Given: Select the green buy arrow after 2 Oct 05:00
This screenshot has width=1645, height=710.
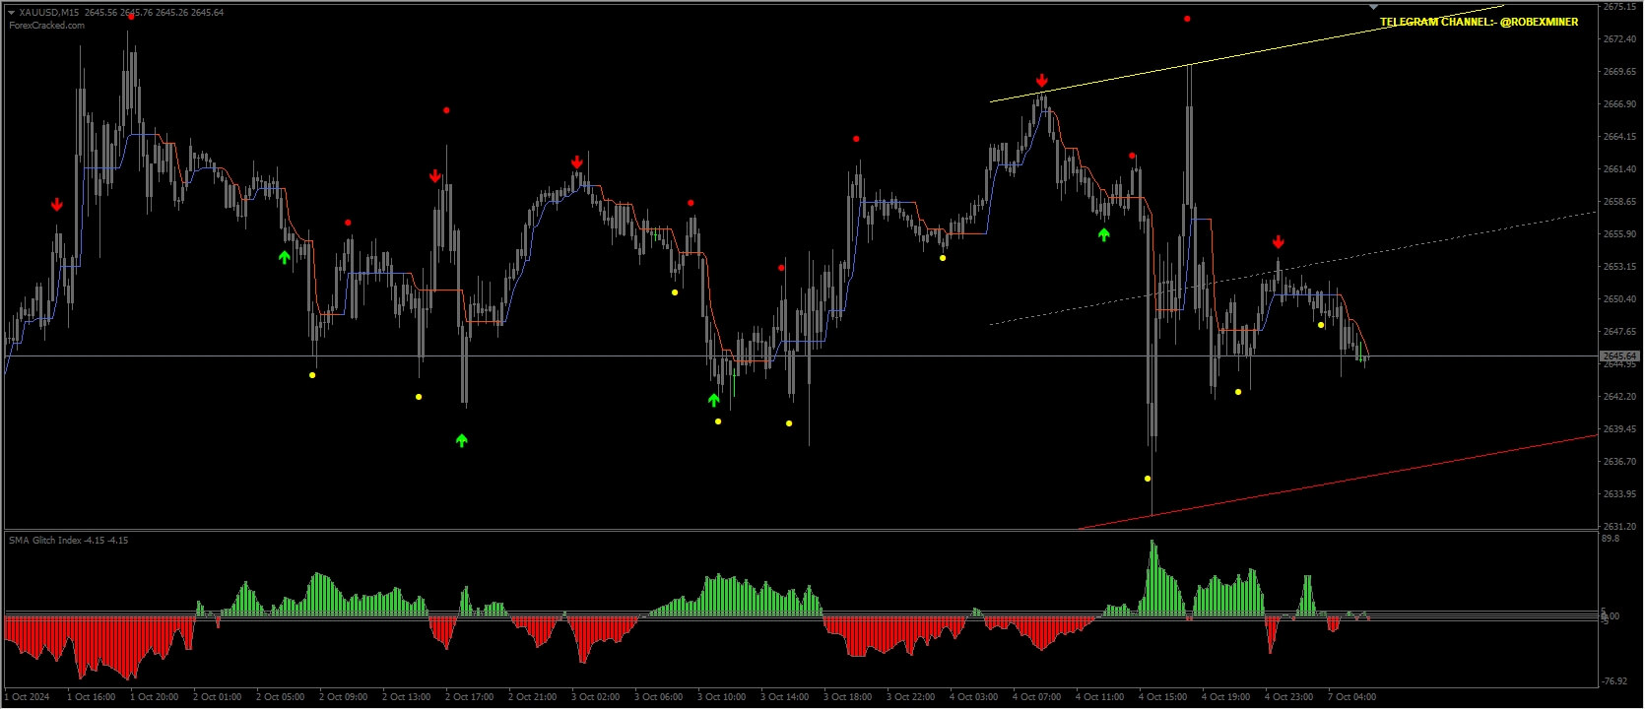Looking at the screenshot, I should [x=285, y=257].
